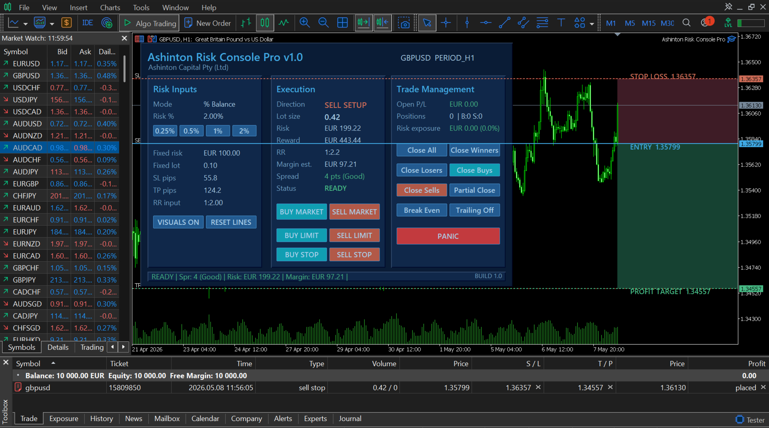Expand the line chart icon dropdown arrow
The height and width of the screenshot is (428, 769).
(x=26, y=24)
